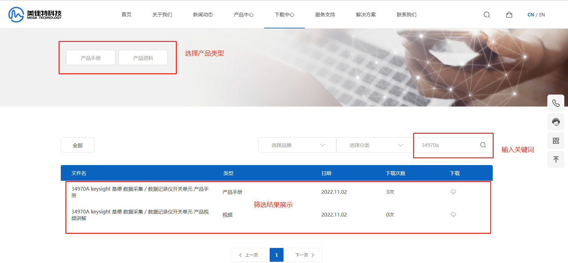Open 新闻动态 menu item
Viewport: 568px width, 263px height.
point(203,14)
